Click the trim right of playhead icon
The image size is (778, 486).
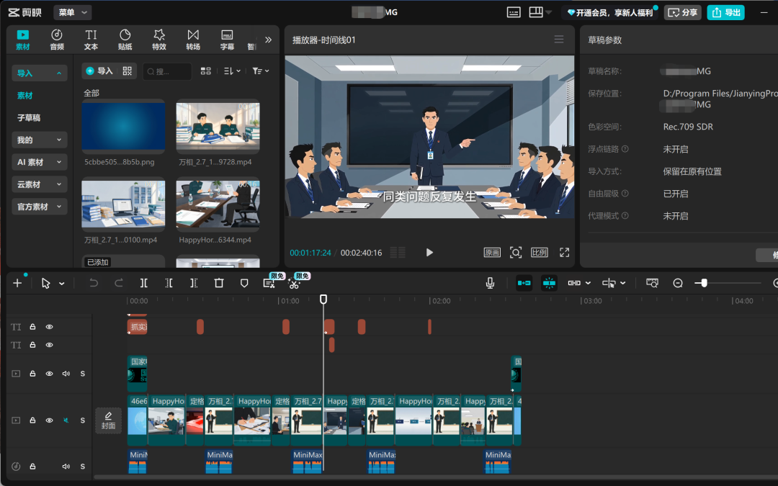[194, 283]
